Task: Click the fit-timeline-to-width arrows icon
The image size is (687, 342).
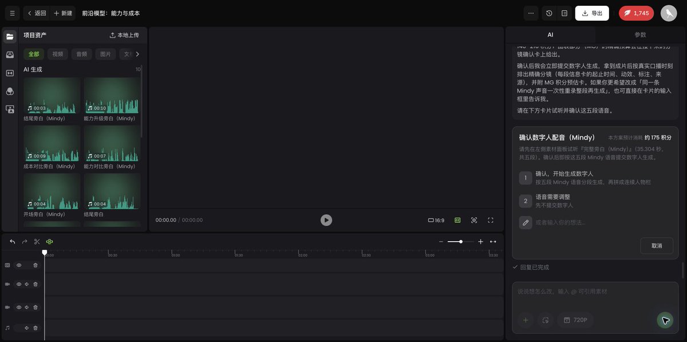Action: click(493, 242)
